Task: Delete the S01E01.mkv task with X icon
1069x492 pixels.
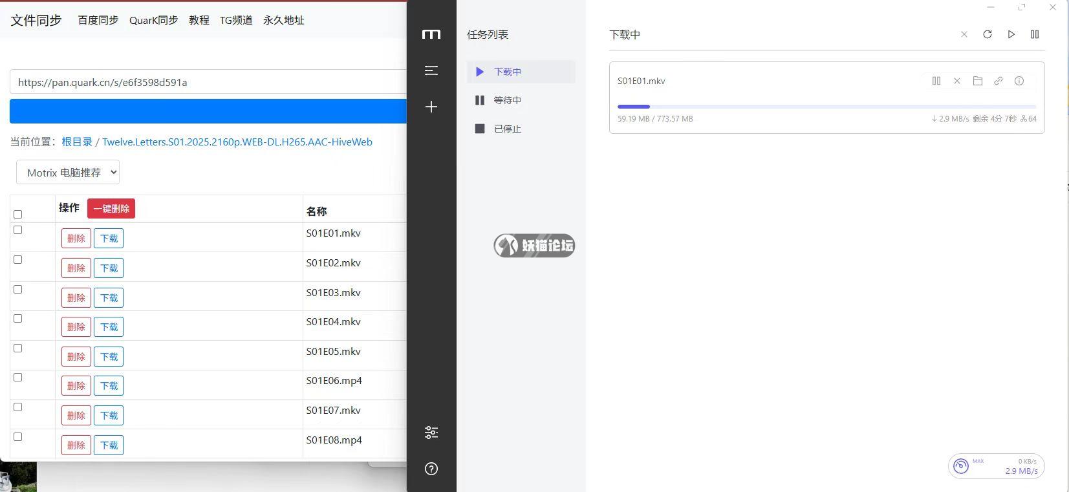Action: 957,81
